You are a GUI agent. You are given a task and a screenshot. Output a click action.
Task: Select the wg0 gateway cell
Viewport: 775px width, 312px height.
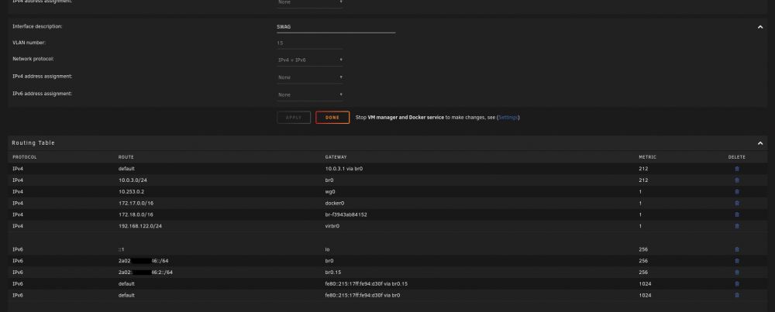pos(330,191)
